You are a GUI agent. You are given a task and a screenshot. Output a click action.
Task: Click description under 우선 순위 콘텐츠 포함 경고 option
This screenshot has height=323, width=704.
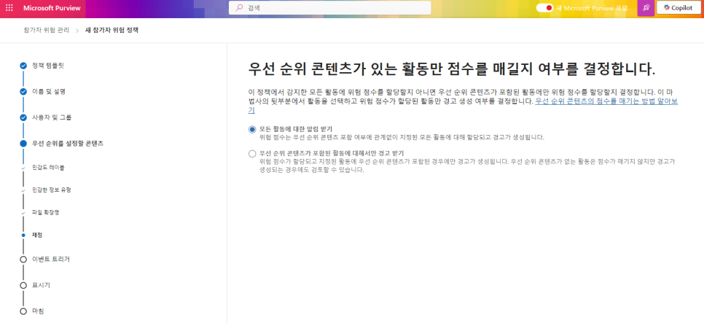point(467,166)
